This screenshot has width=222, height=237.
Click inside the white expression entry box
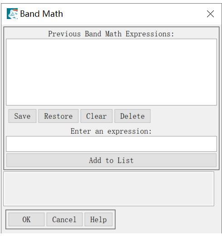click(111, 144)
